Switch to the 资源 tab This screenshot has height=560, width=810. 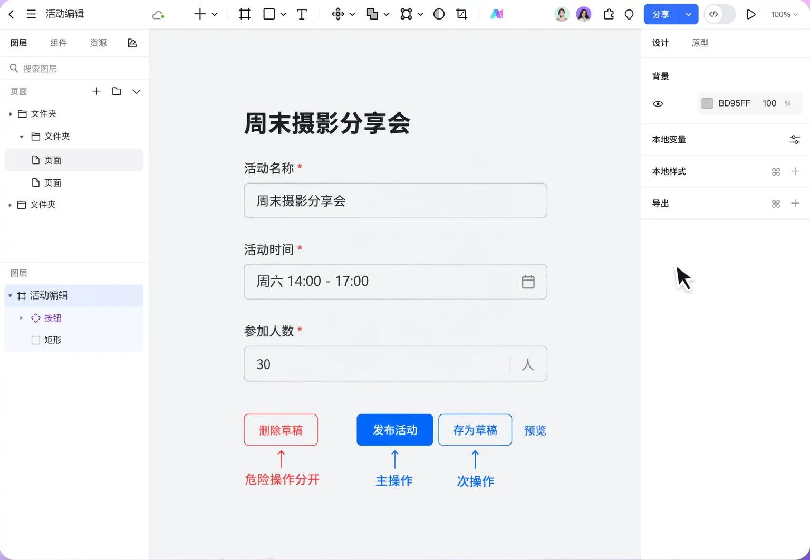click(x=99, y=43)
